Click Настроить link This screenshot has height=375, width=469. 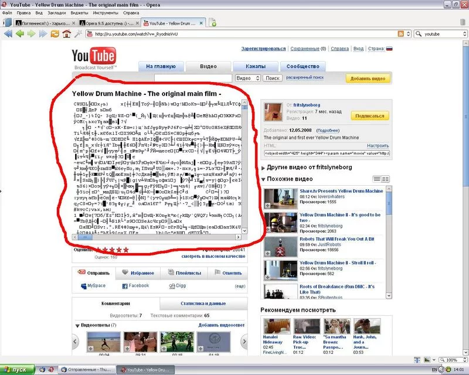378,146
